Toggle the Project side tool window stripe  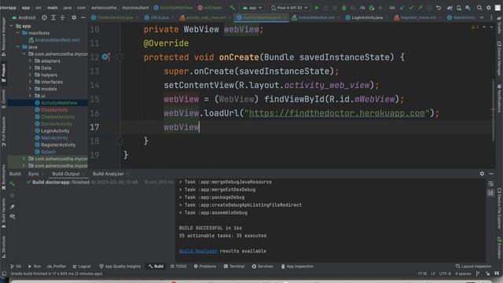3,72
